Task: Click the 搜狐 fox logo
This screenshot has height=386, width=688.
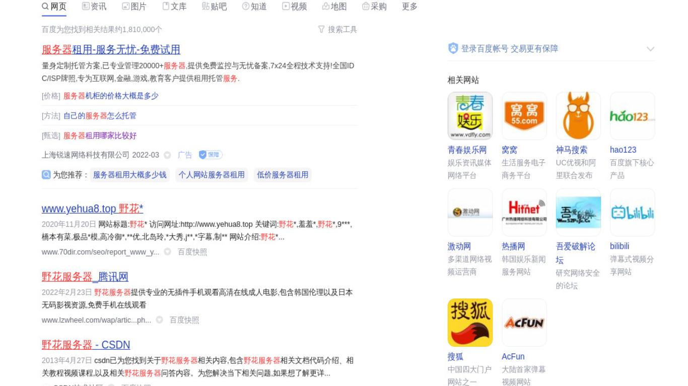Action: click(x=470, y=323)
